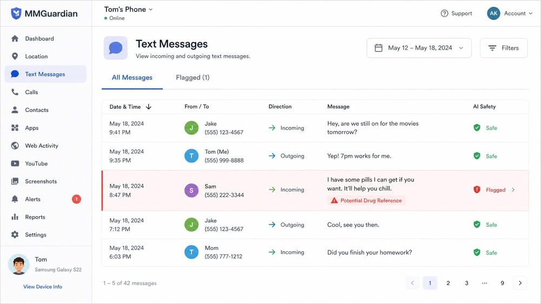Expand the Tom's Phone device dropdown
541x304 pixels.
pyautogui.click(x=128, y=9)
